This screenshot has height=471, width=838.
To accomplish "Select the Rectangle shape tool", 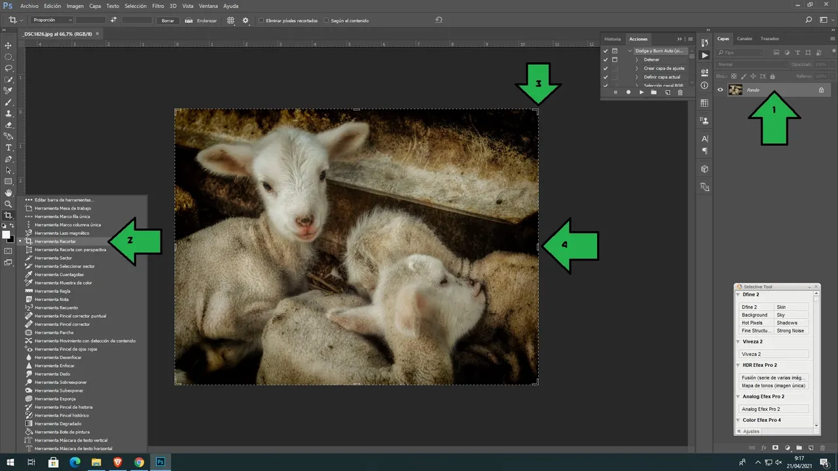I will (x=9, y=181).
